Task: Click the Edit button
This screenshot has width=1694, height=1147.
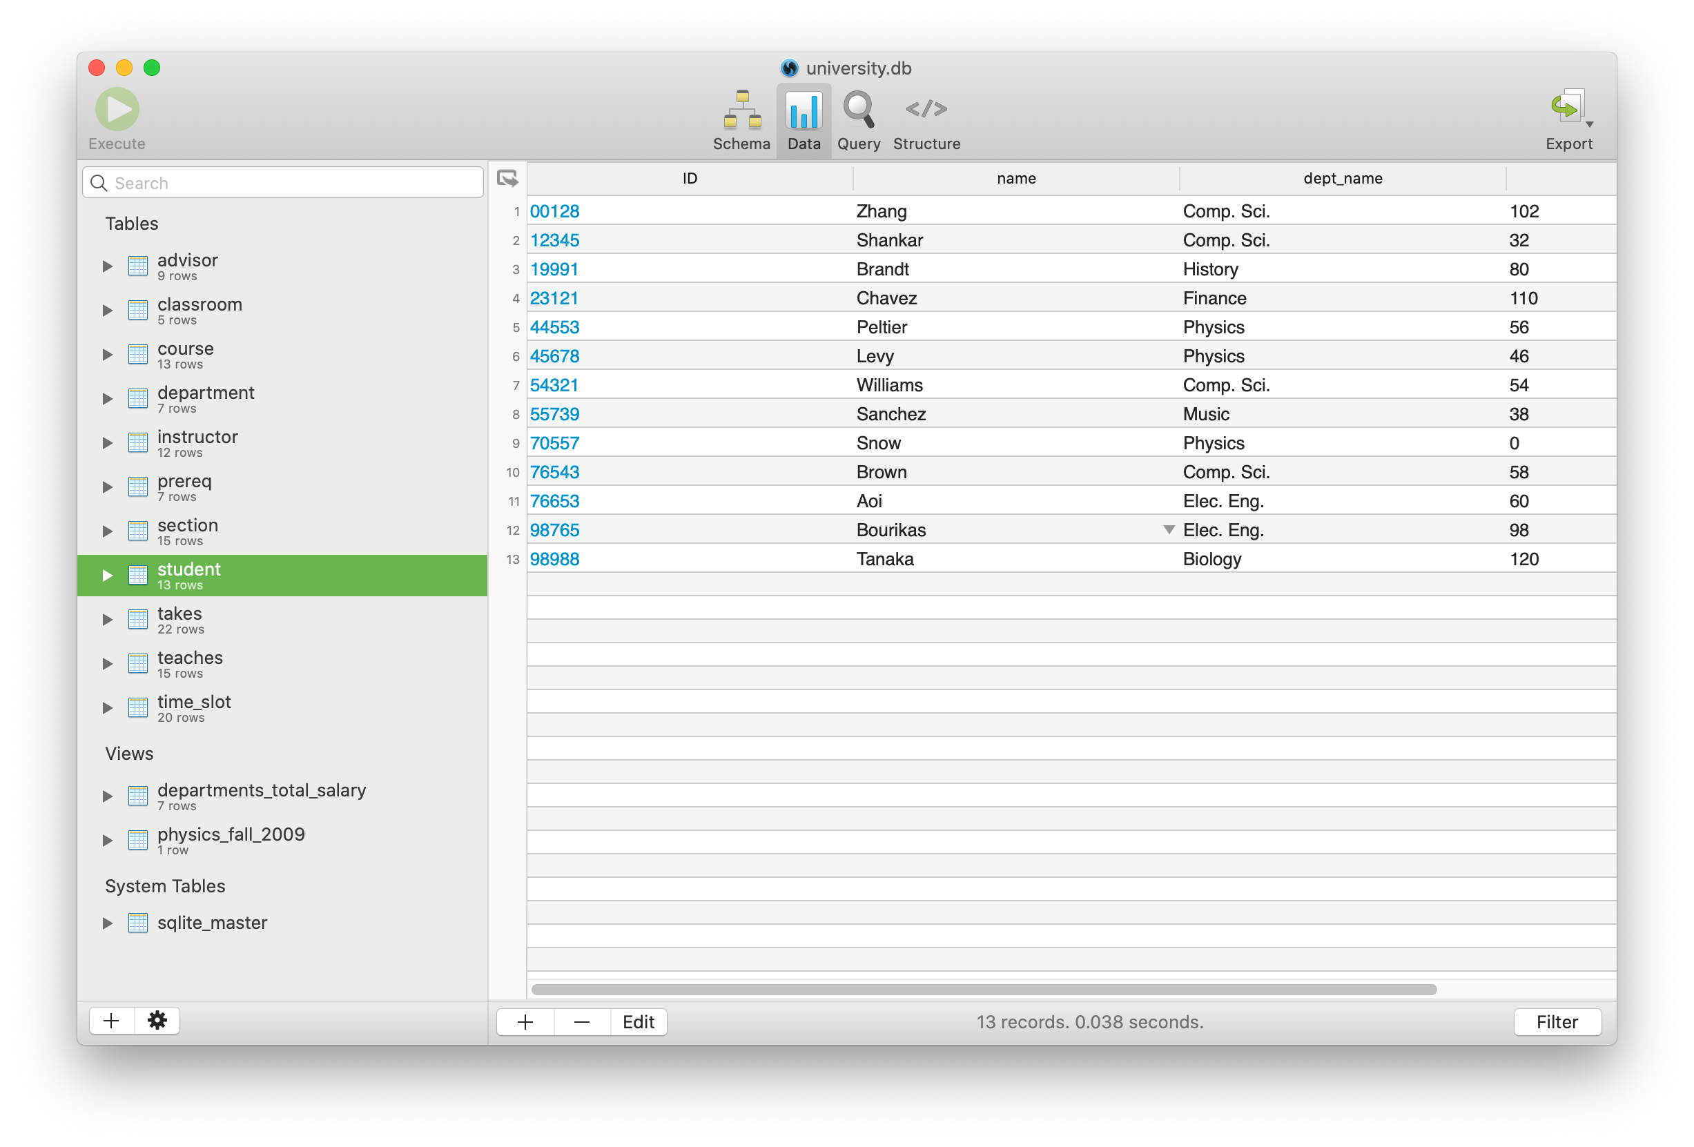Action: click(638, 1021)
